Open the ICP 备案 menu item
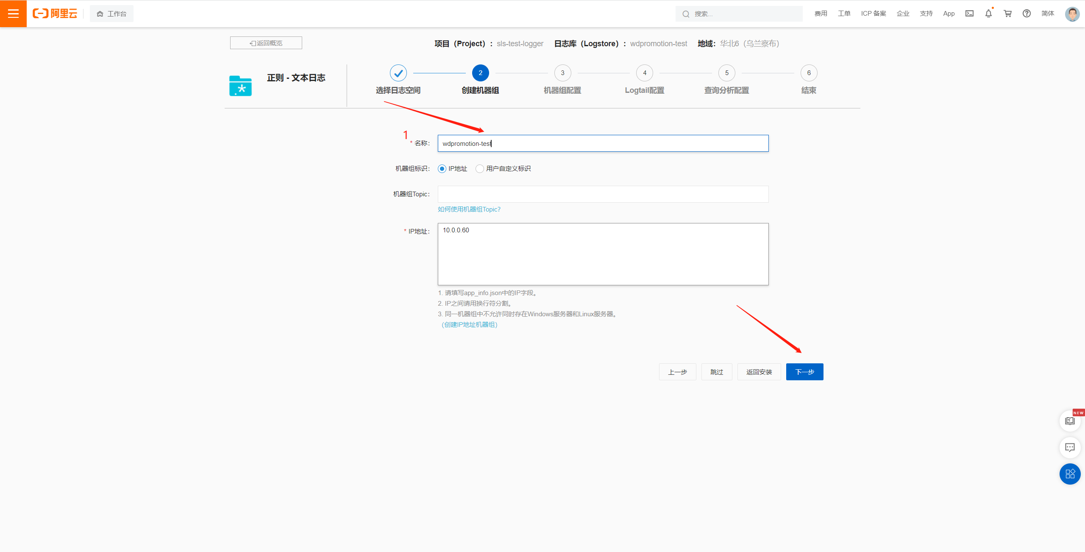Screen dimensions: 1085x552 [x=873, y=14]
